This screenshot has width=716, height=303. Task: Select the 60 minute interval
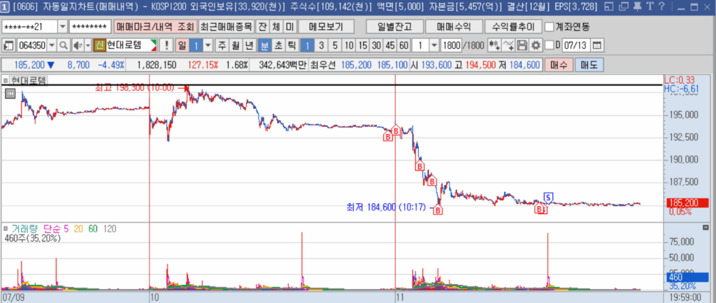pos(403,45)
